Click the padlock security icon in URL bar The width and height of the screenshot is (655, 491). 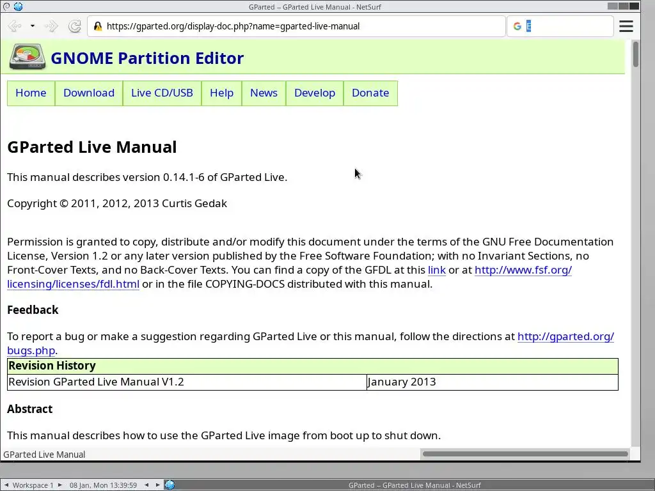98,26
